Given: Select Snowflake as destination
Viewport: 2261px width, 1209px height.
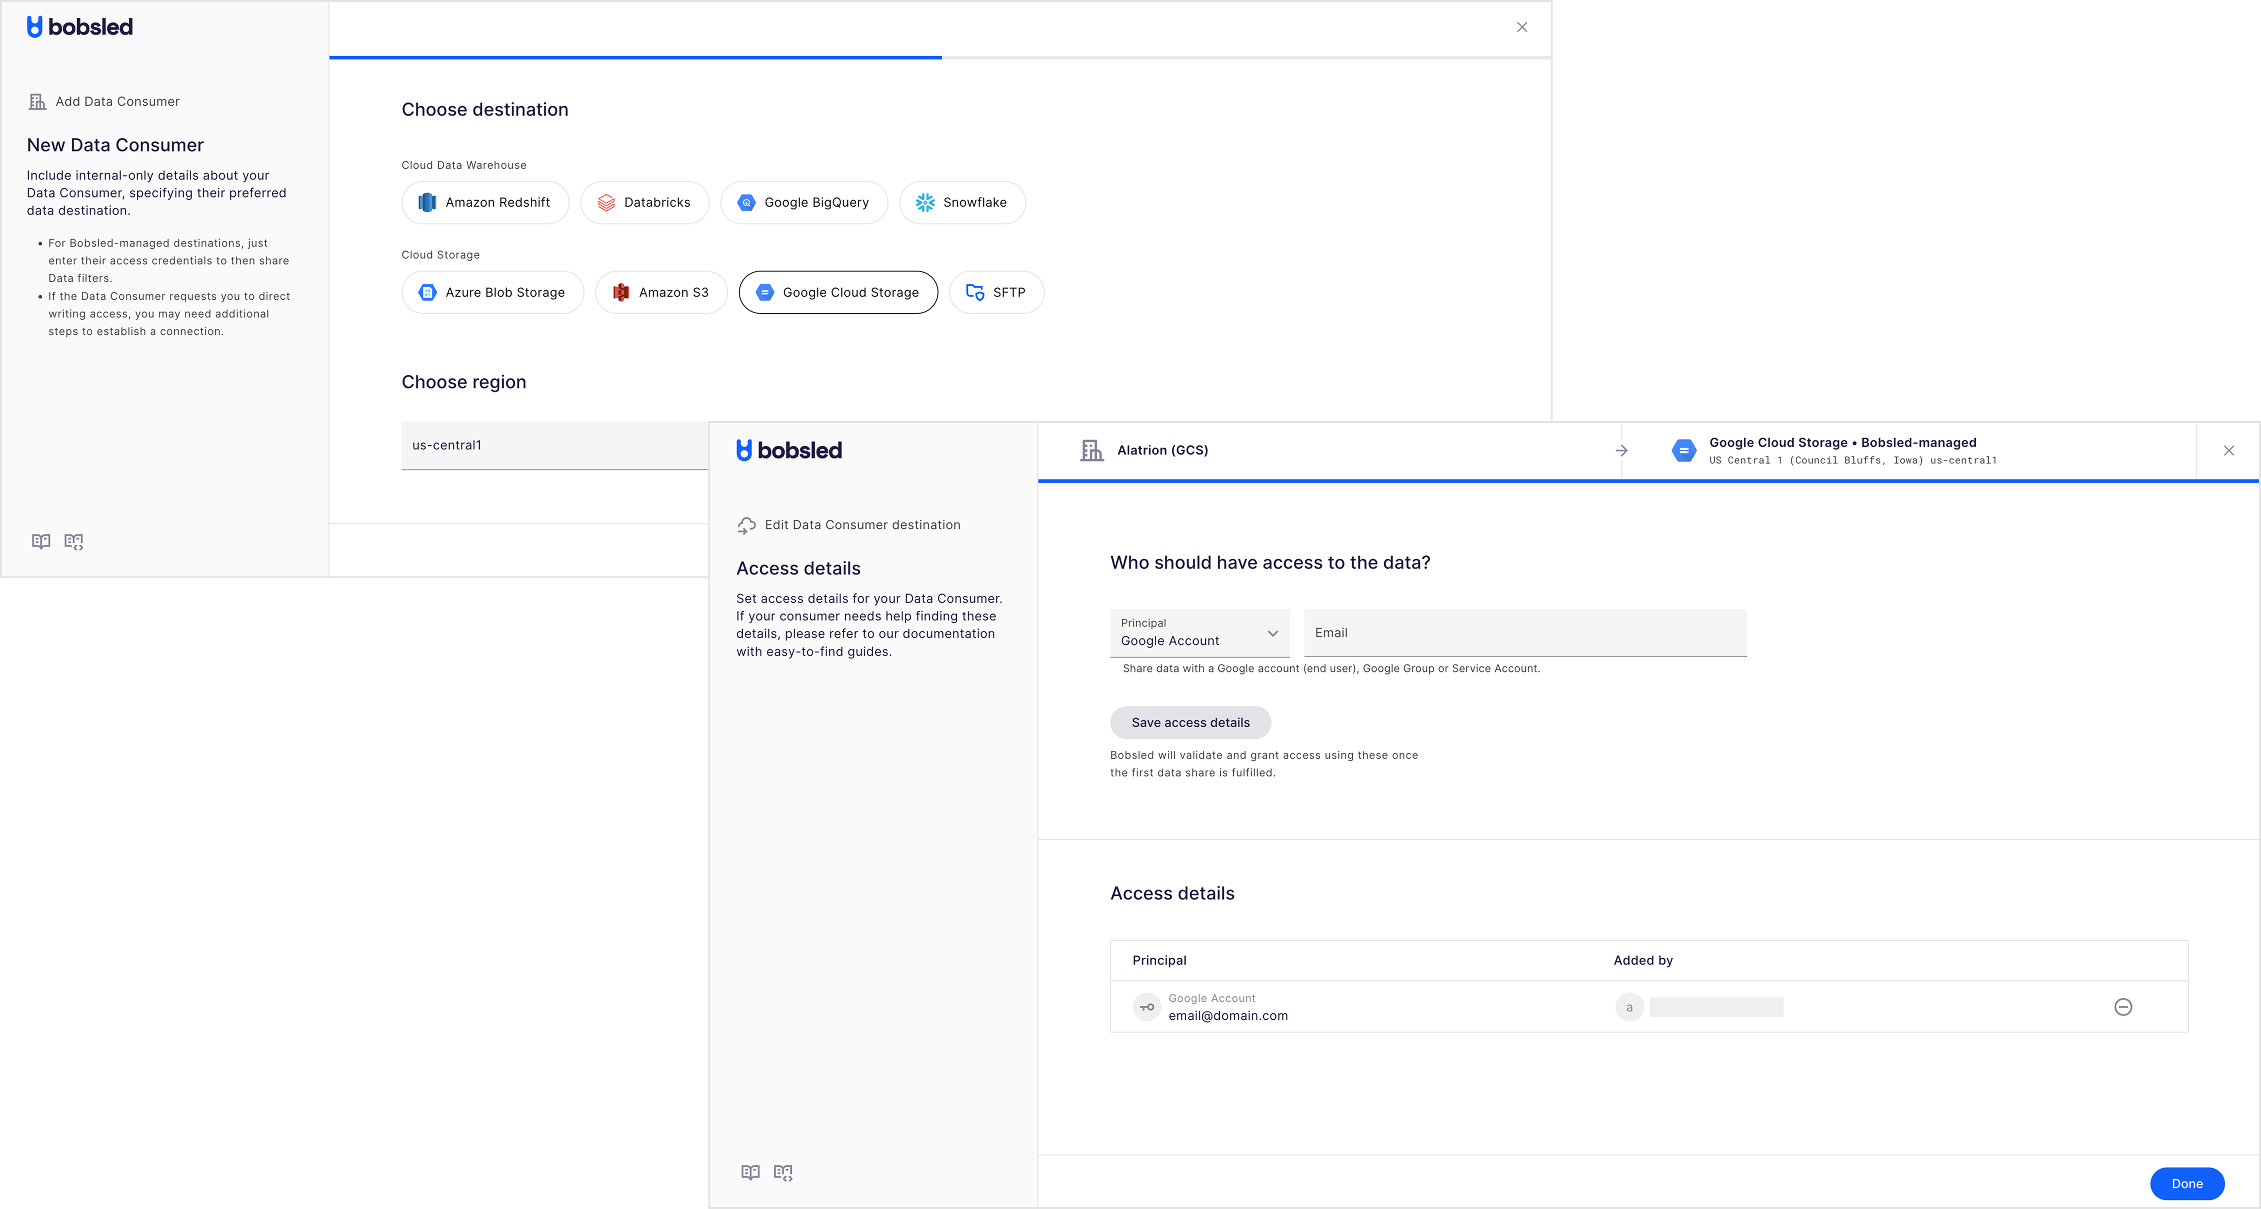Looking at the screenshot, I should click(x=962, y=203).
